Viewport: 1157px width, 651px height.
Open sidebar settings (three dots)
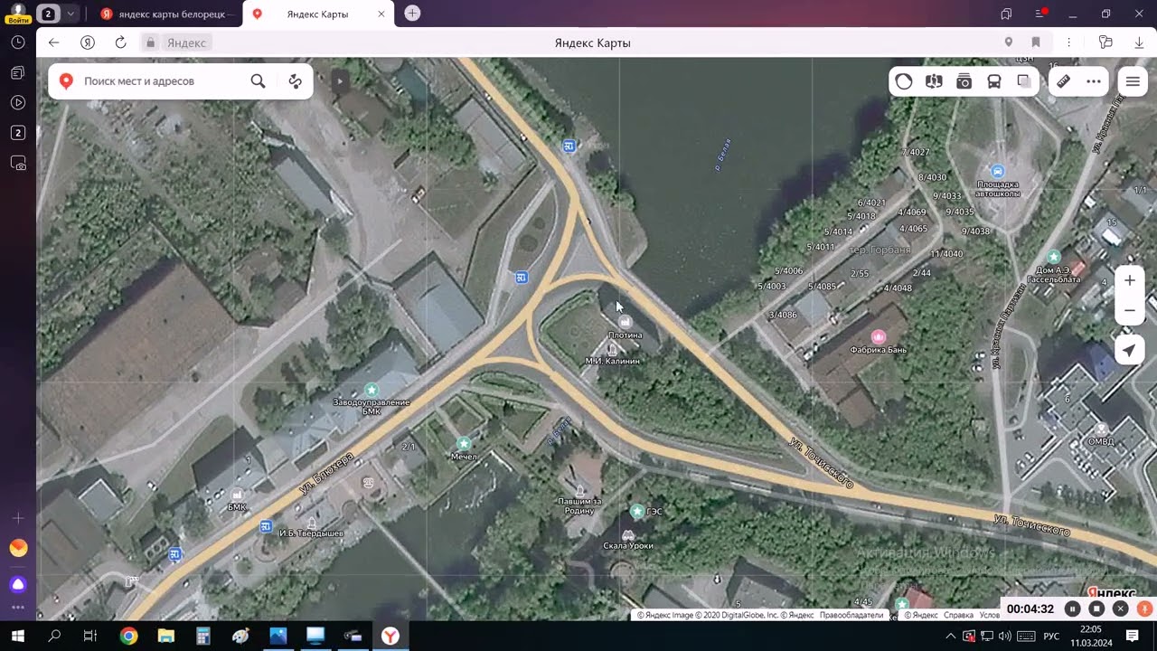click(x=18, y=608)
